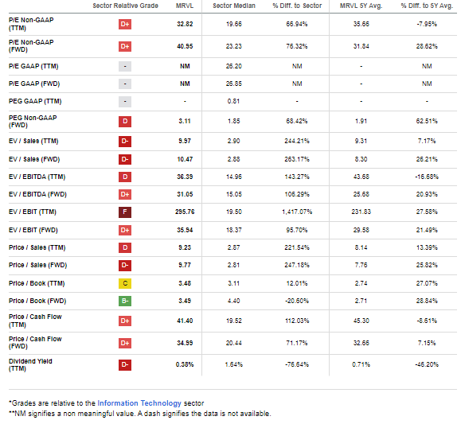Click the NM footnote explanation text
Image resolution: width=461 pixels, height=424 pixels.
coord(140,414)
